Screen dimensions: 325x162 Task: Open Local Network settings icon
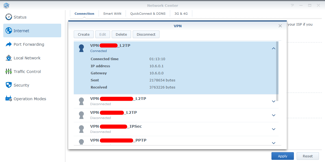coord(8,58)
